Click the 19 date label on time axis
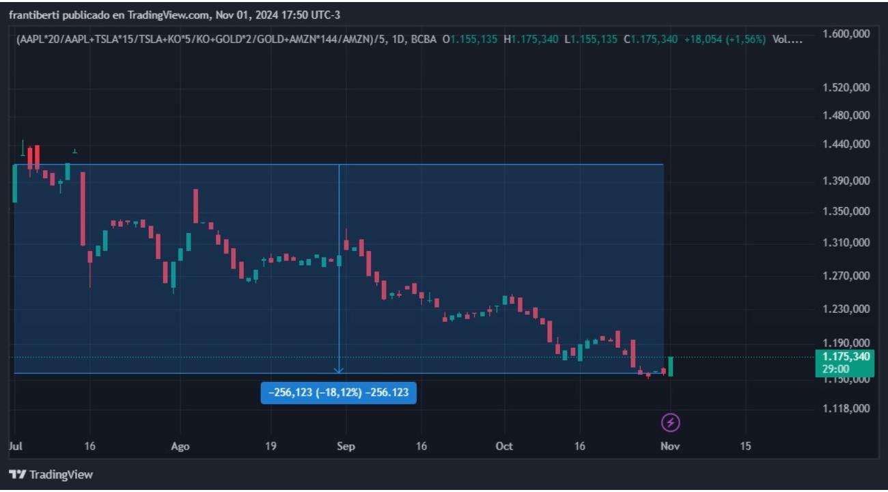Viewport: 888px width, 492px height. pos(270,446)
